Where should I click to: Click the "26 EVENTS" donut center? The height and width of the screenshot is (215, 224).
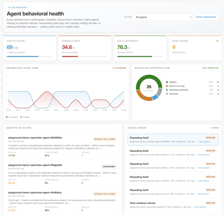[x=149, y=88]
